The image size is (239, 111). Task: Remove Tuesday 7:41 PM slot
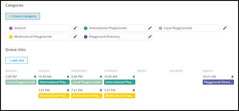[68, 90]
